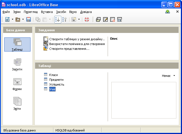Select the Класи table in list

tap(53, 75)
